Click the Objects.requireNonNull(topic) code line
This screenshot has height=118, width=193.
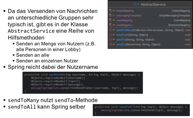tap(55, 81)
